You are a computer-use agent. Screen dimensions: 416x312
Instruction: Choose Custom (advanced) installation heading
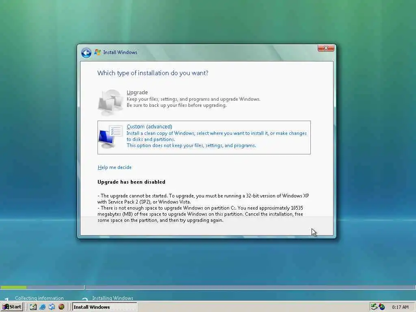(x=149, y=127)
